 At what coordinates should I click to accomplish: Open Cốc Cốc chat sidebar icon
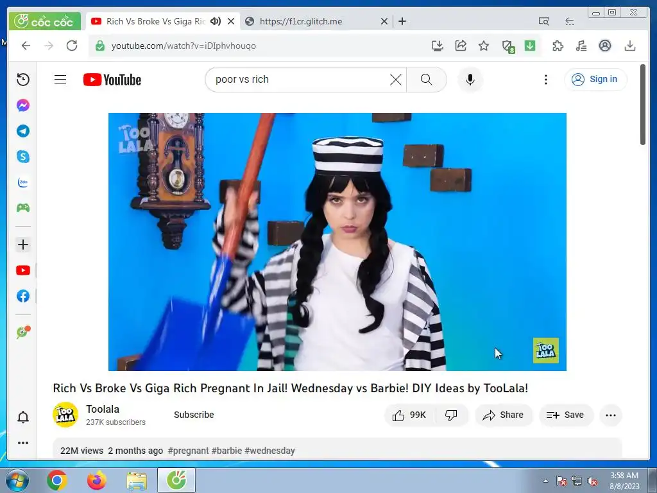23,332
